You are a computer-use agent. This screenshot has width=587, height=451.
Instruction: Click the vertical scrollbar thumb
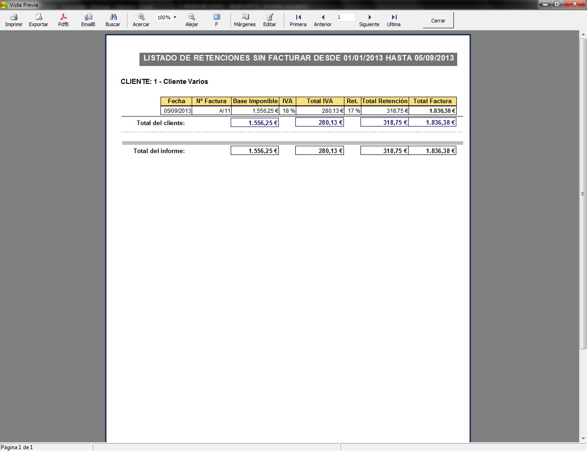coord(583,193)
